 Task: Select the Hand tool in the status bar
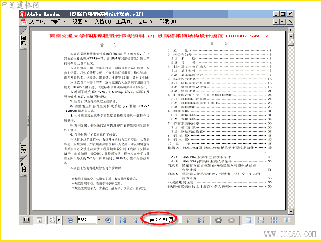(52, 220)
